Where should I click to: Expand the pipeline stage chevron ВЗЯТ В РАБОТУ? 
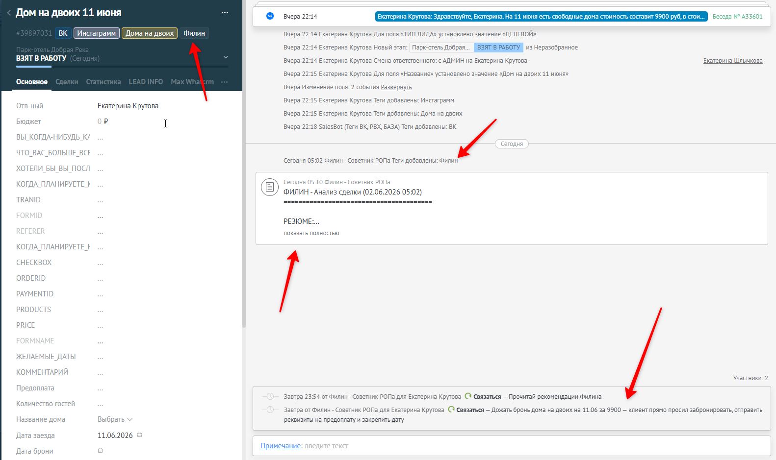[x=226, y=57]
